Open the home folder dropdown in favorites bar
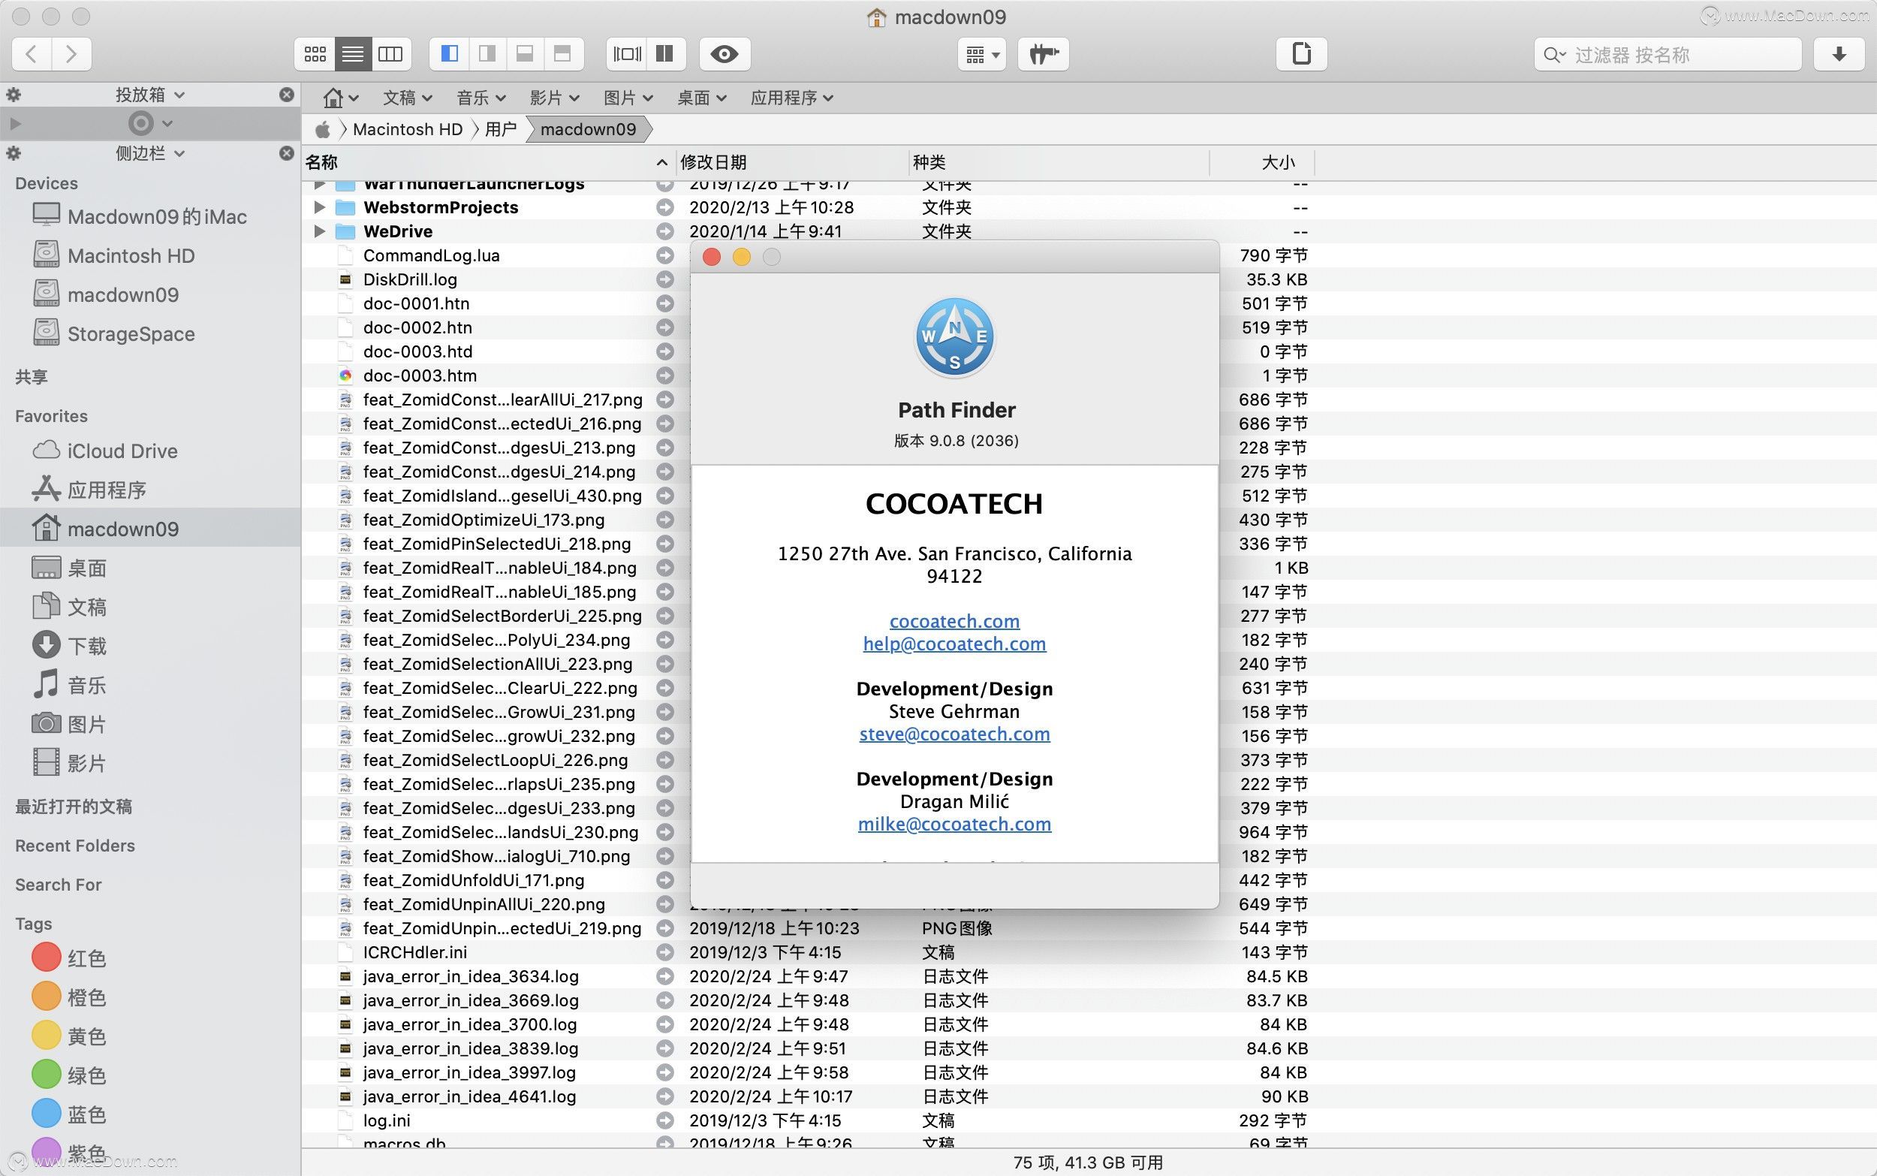The image size is (1877, 1176). (341, 98)
